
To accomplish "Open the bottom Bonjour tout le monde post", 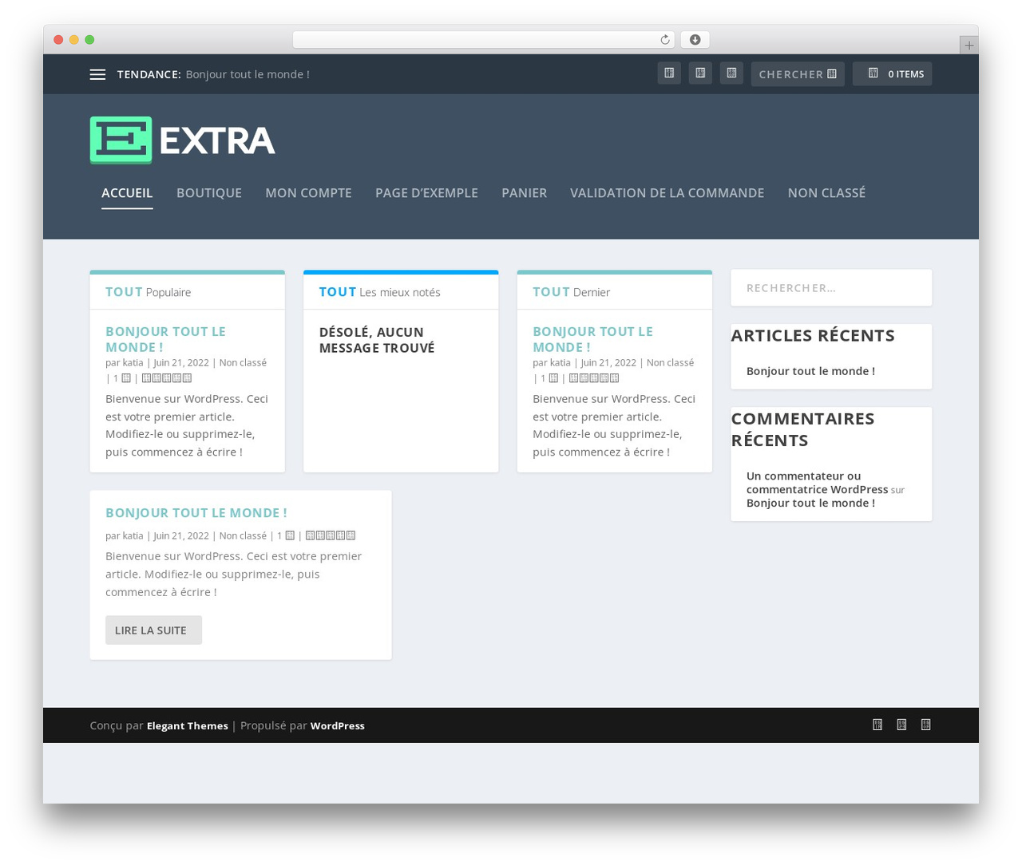I will [x=196, y=513].
